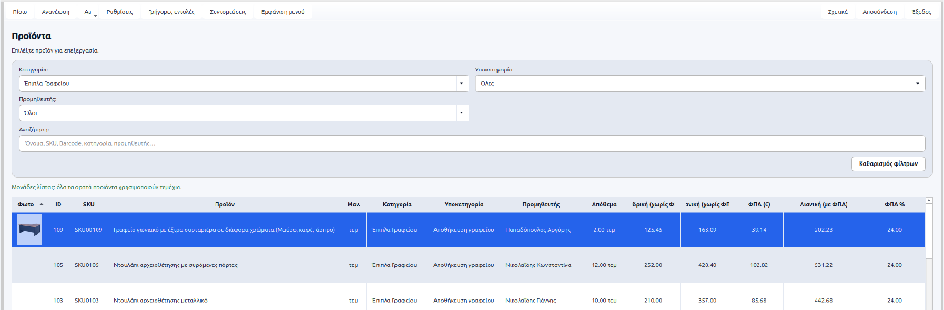Click Καθαρισμός φίλτρων button

coord(888,164)
